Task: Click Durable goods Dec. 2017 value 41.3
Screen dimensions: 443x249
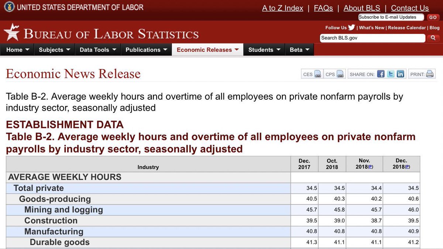Action: pyautogui.click(x=312, y=242)
